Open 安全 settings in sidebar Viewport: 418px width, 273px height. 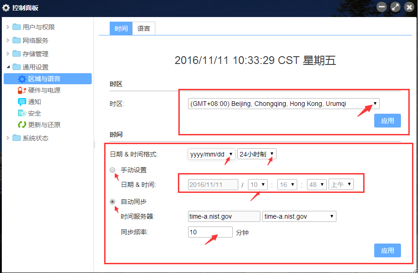click(35, 113)
